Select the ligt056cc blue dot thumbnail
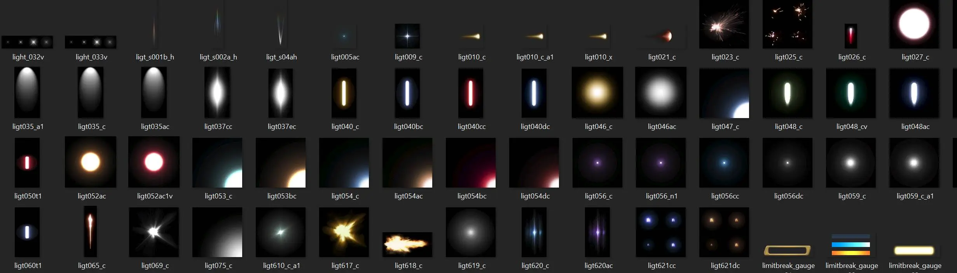 [724, 163]
